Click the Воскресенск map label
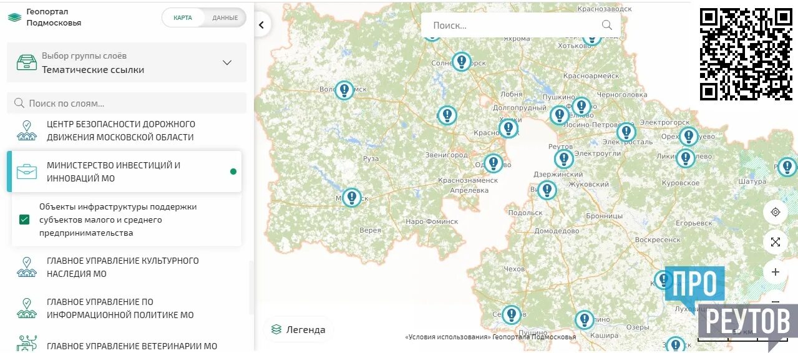The width and height of the screenshot is (798, 353). click(658, 239)
